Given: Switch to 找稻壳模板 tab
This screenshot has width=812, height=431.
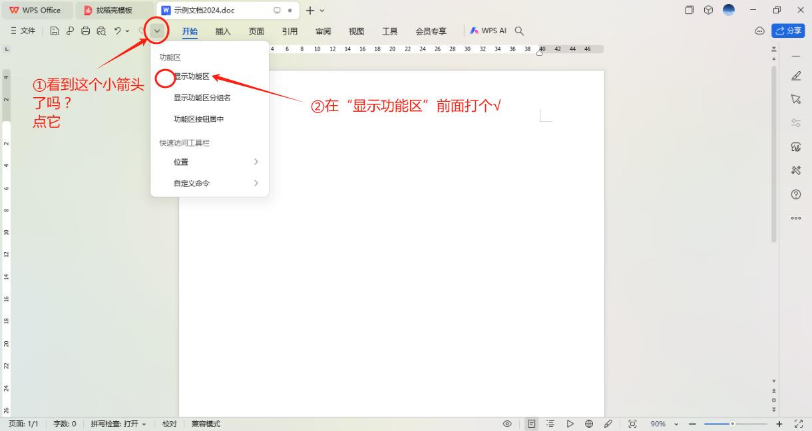Looking at the screenshot, I should pos(113,10).
